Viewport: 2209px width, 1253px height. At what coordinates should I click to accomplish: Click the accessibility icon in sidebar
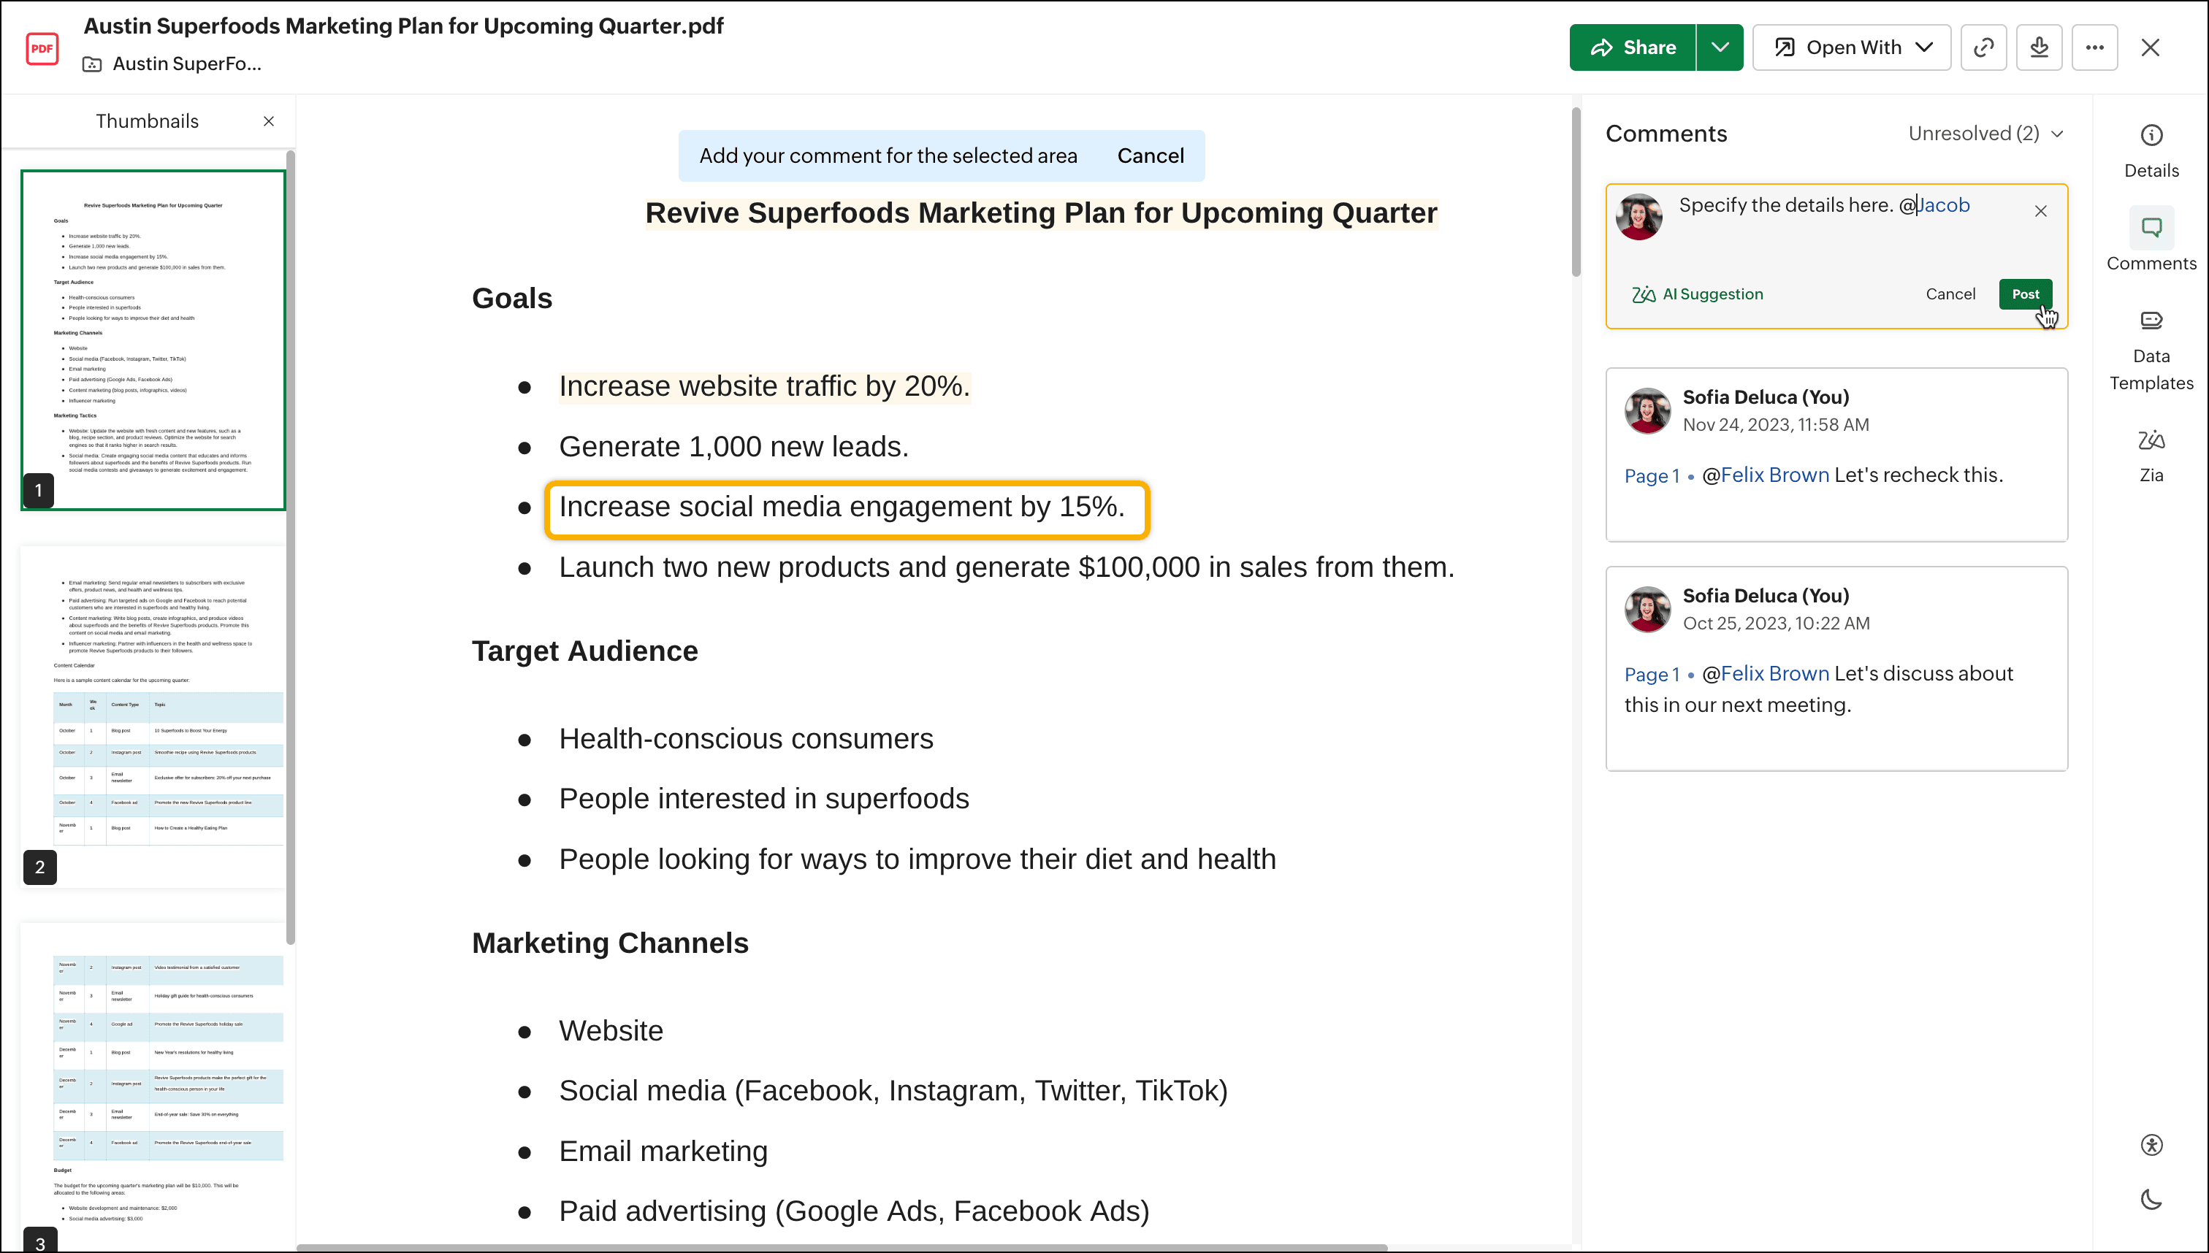2151,1145
